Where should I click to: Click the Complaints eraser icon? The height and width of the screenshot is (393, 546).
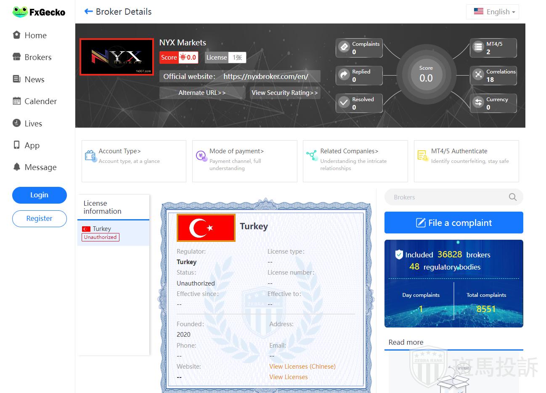pyautogui.click(x=344, y=47)
